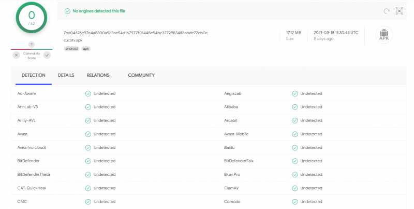Vote malicious with community X button
Screen dimensions: 414x209
(17, 55)
